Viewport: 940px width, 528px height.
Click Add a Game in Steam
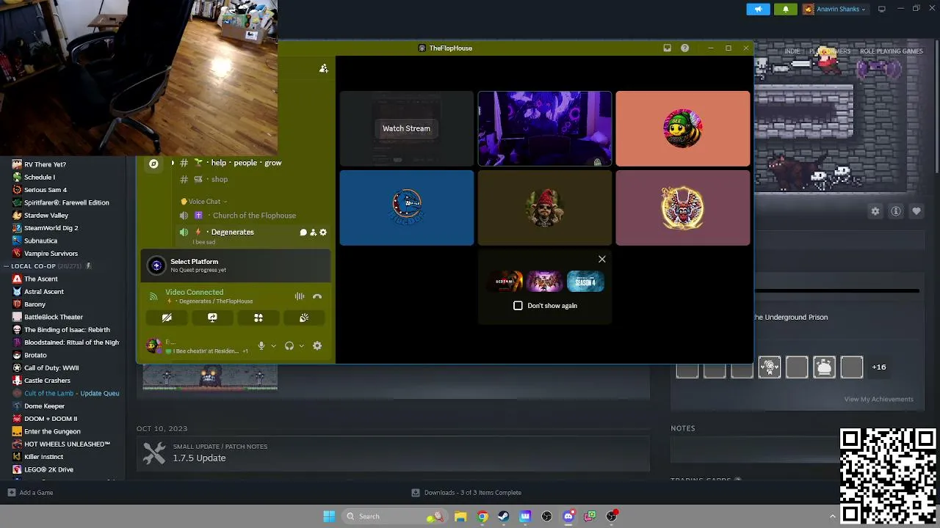(30, 493)
